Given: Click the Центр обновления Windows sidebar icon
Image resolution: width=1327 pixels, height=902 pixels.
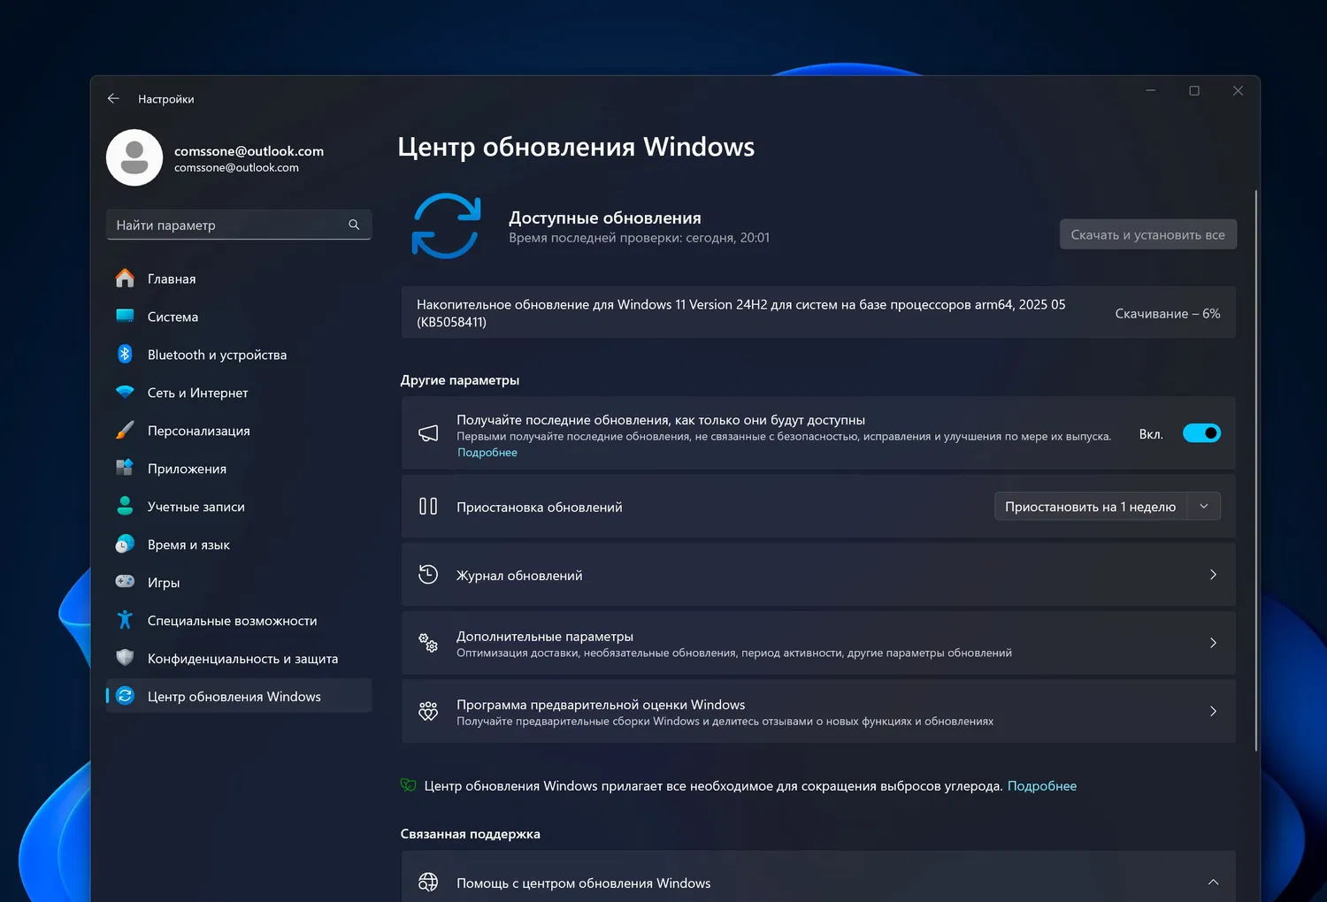Looking at the screenshot, I should click(x=125, y=696).
